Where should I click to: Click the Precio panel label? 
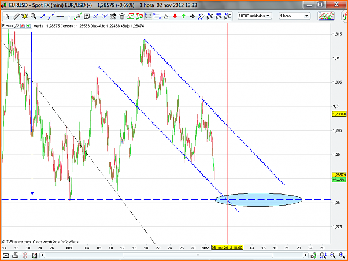point(8,26)
